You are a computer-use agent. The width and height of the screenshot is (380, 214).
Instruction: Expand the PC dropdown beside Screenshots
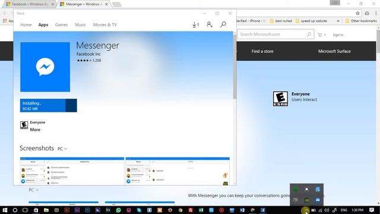point(62,149)
